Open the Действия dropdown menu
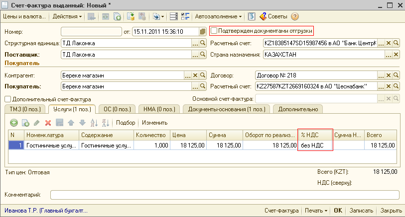The width and height of the screenshot is (405, 217). tap(68, 16)
